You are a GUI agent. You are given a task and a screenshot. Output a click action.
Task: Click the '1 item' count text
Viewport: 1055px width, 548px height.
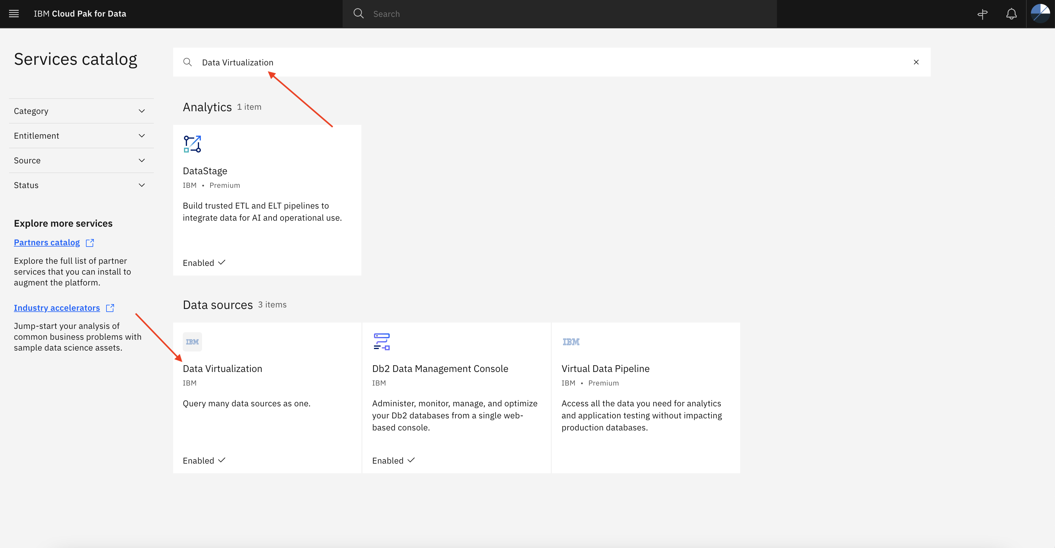tap(249, 107)
